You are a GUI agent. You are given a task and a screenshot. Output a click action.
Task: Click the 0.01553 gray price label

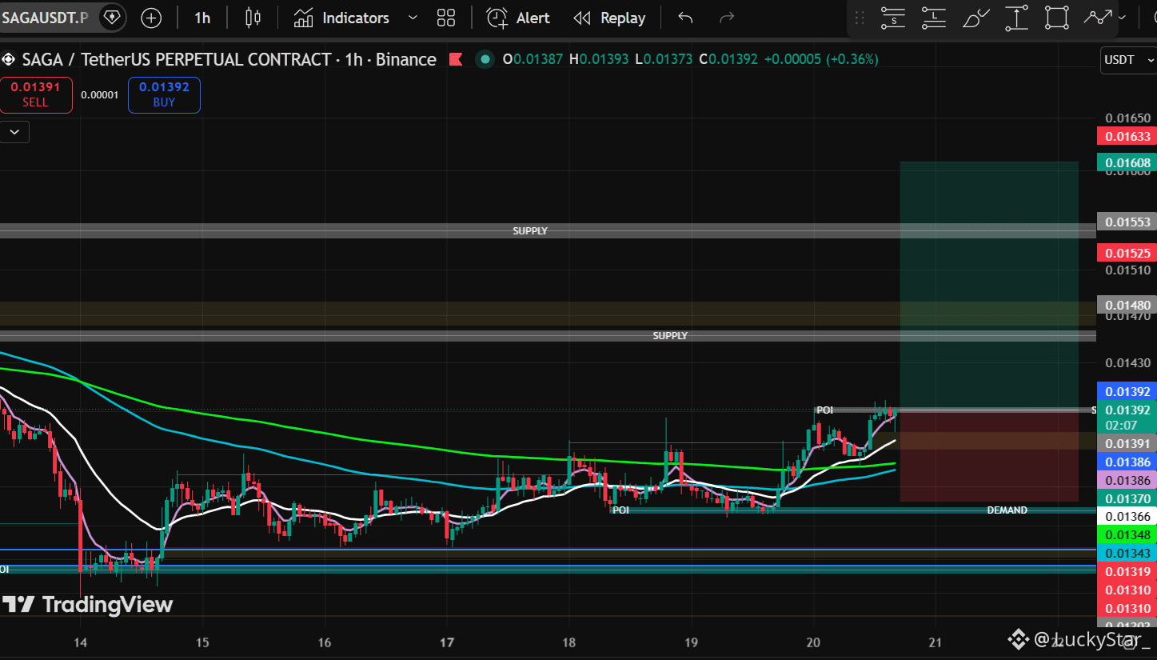1127,222
